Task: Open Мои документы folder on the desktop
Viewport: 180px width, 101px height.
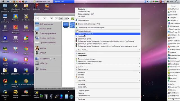Action: pyautogui.click(x=5, y=8)
